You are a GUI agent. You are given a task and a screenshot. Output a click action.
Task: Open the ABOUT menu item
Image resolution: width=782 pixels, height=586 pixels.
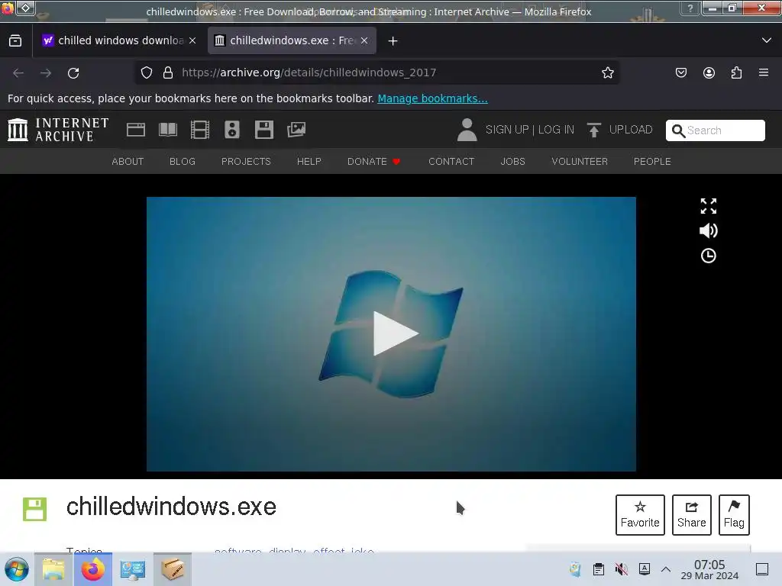(128, 162)
